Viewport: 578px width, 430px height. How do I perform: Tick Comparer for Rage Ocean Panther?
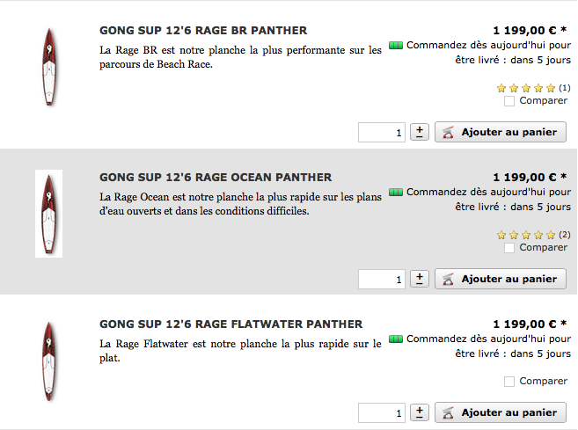[509, 248]
